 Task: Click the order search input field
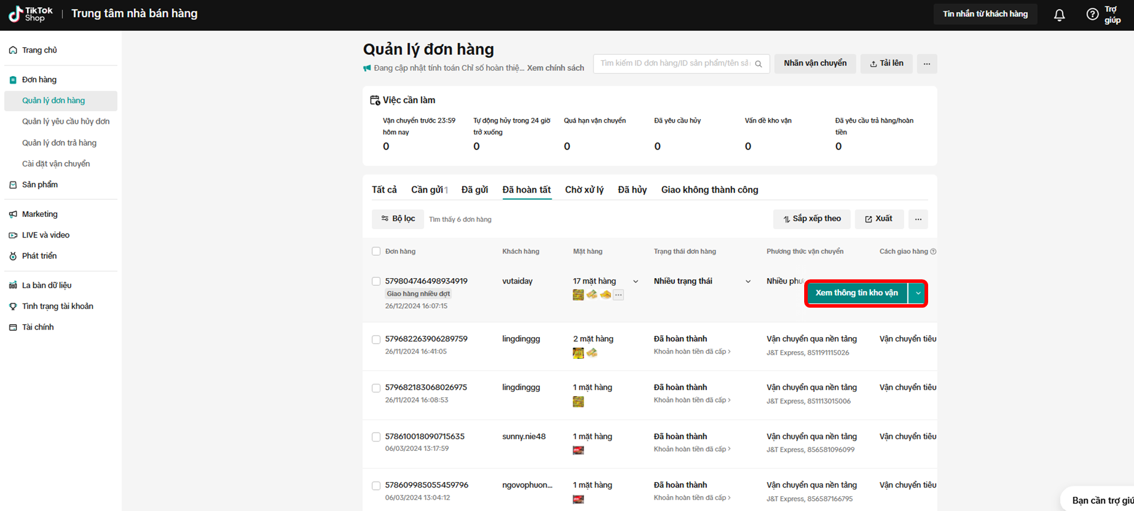click(674, 64)
